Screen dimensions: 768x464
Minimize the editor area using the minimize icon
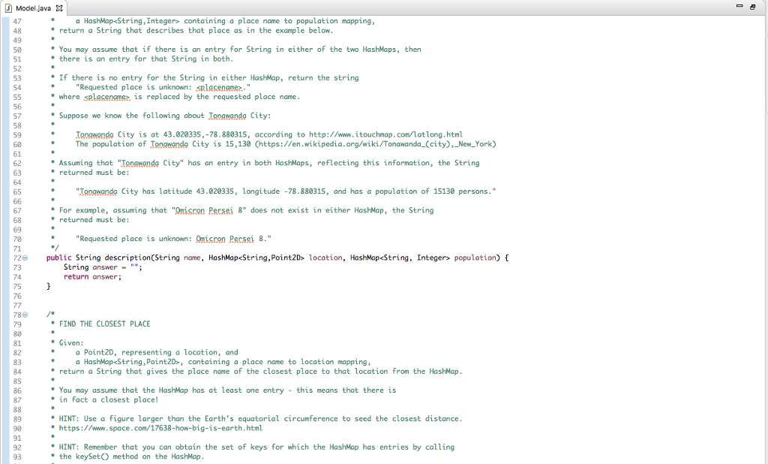point(739,5)
